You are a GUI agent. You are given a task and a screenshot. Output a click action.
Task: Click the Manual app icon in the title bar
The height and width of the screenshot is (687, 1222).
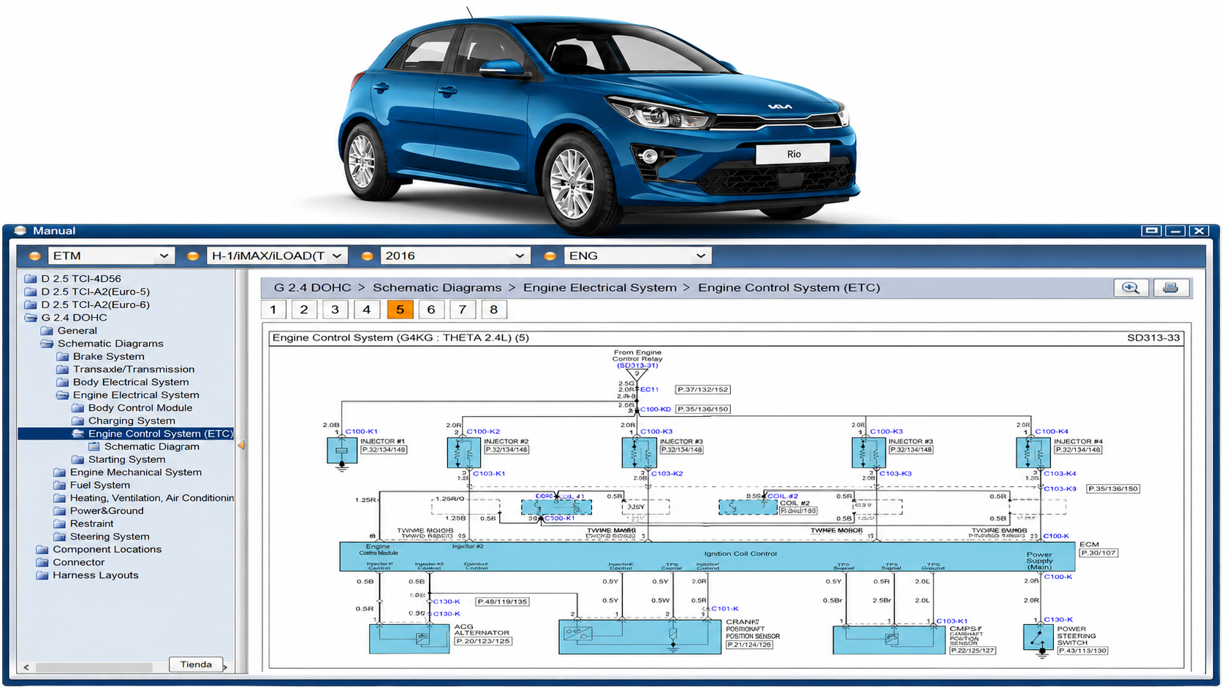coord(20,231)
